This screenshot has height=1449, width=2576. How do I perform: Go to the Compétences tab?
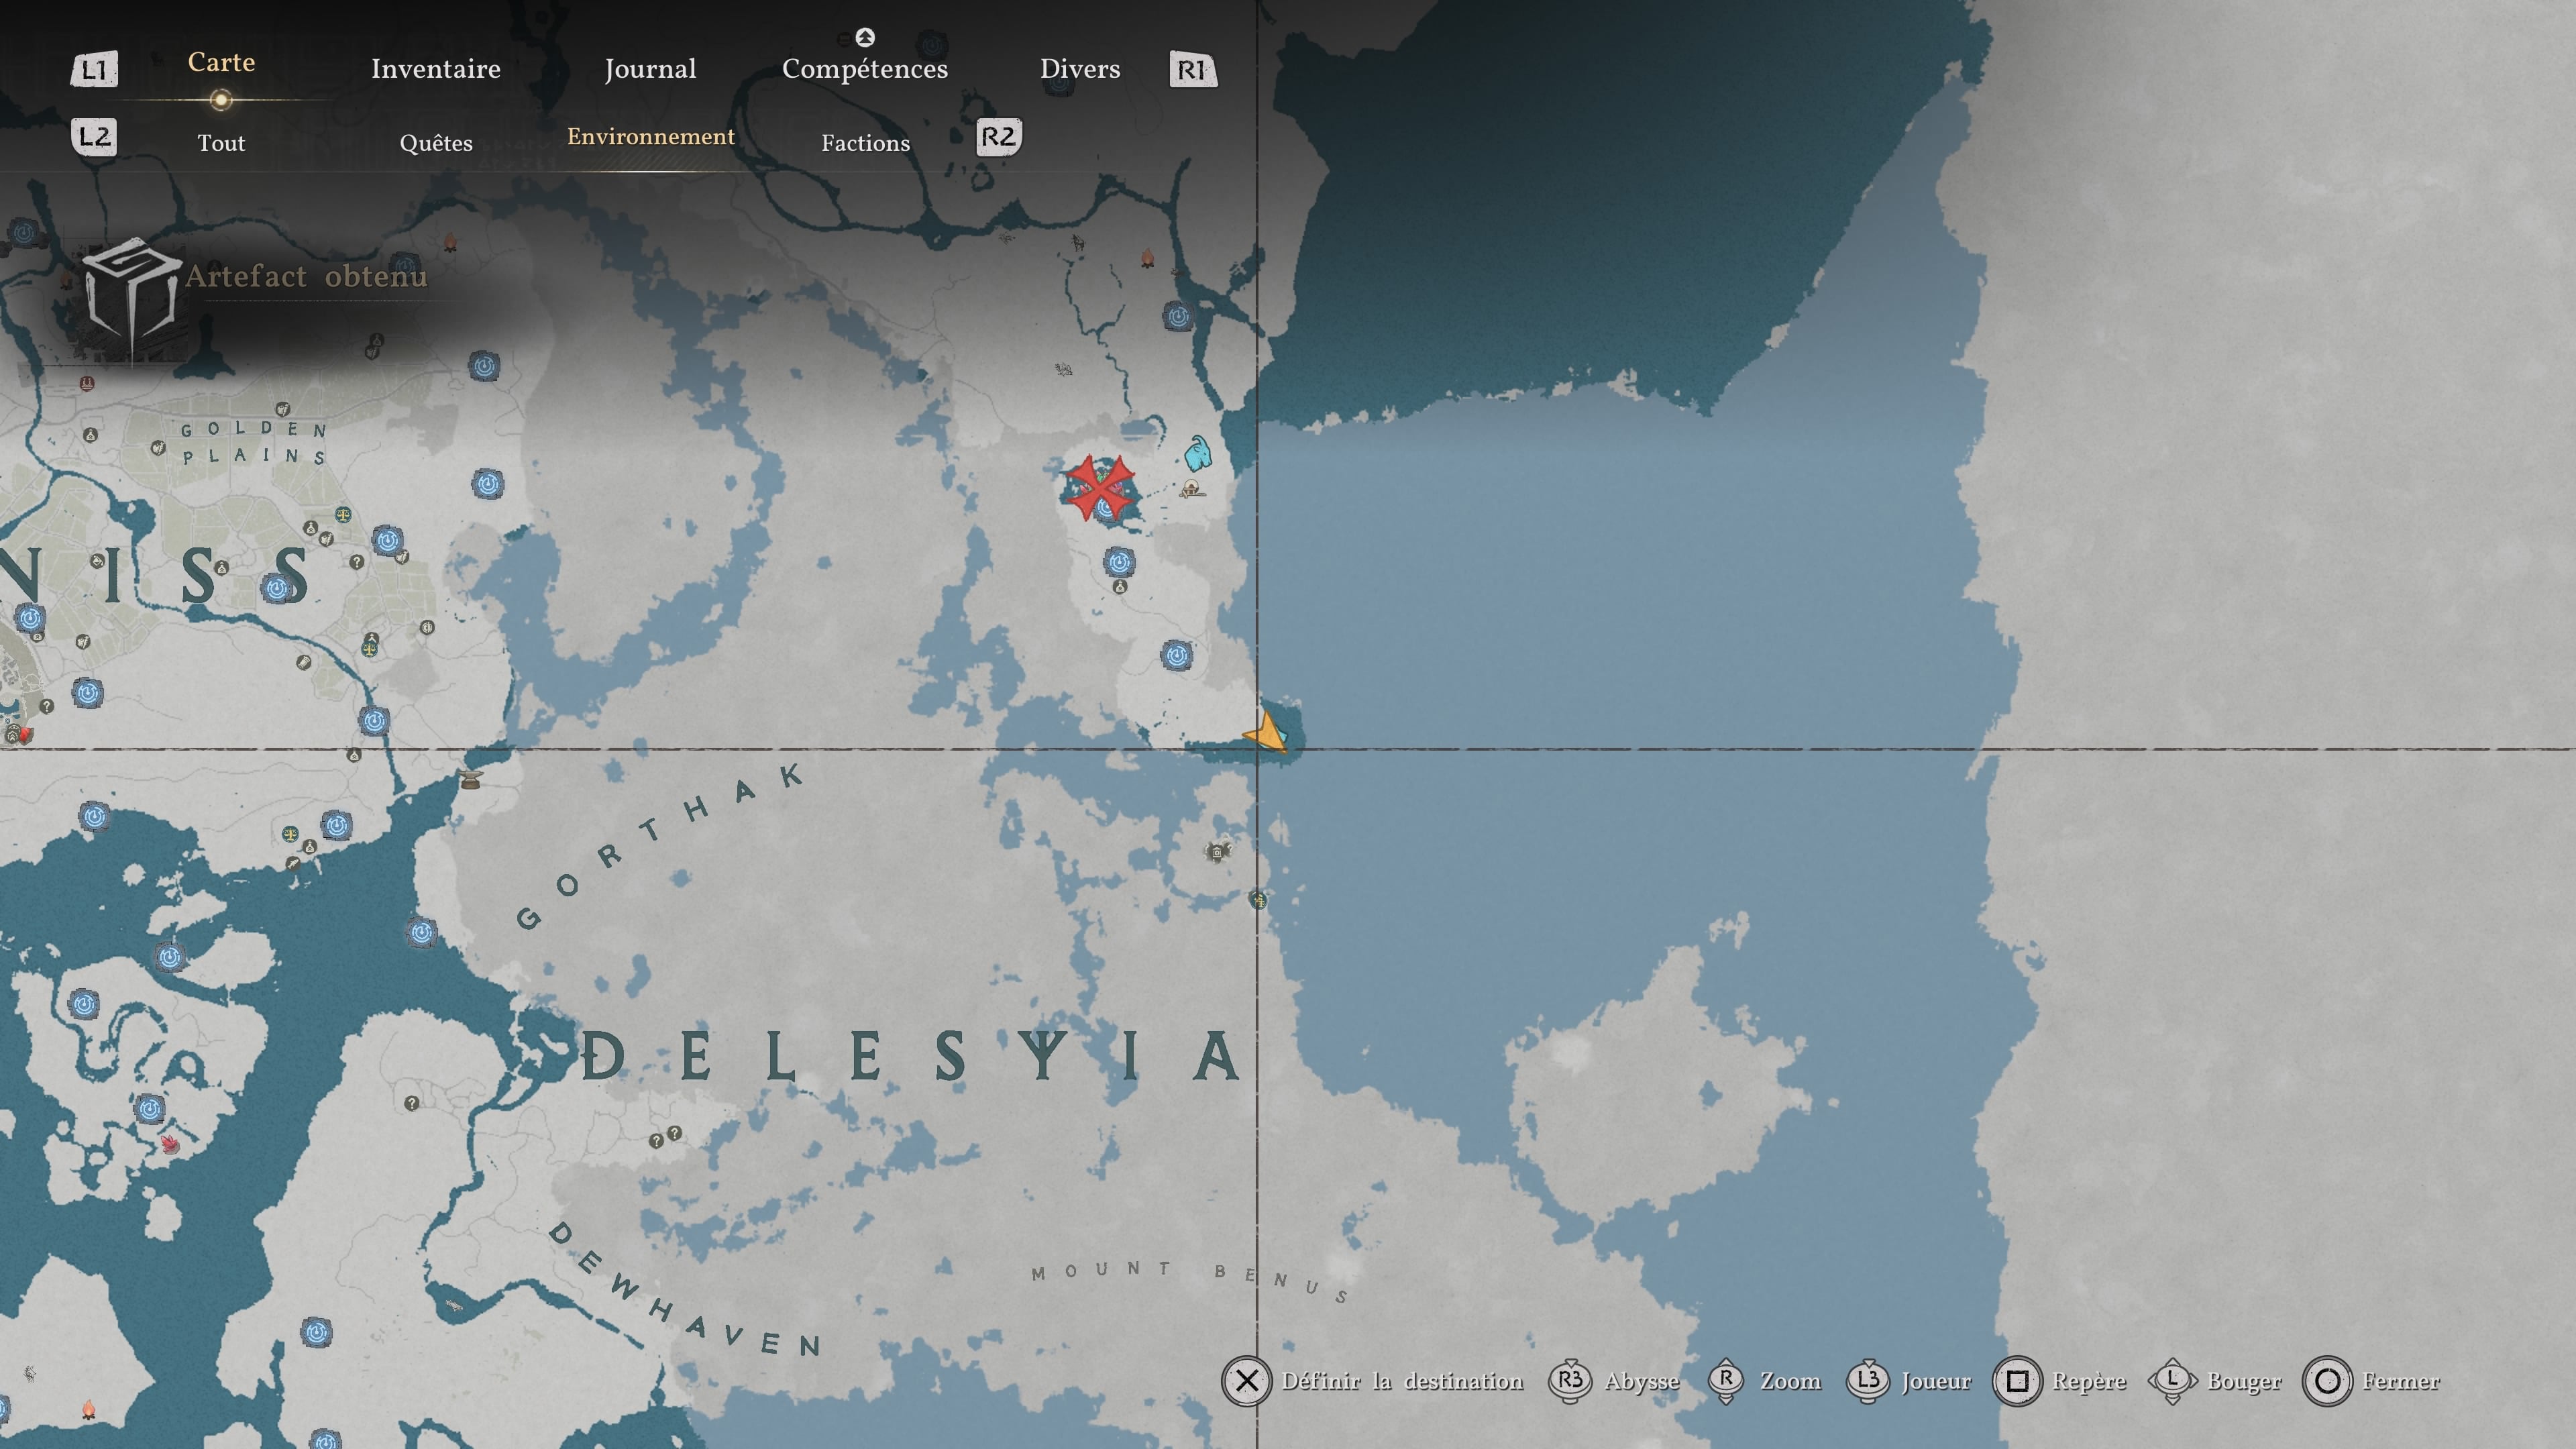(x=865, y=69)
